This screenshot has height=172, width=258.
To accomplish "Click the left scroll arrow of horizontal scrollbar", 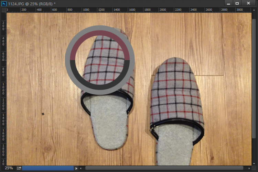I will pos(81,168).
